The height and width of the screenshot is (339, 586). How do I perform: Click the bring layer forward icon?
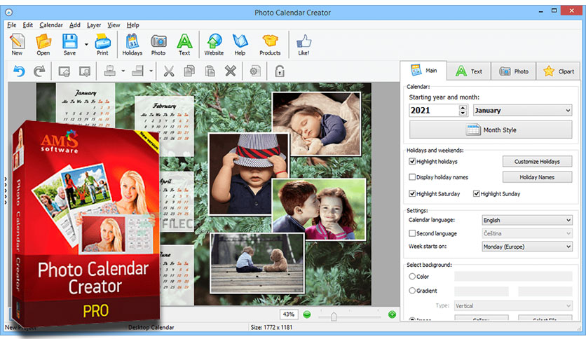[64, 71]
